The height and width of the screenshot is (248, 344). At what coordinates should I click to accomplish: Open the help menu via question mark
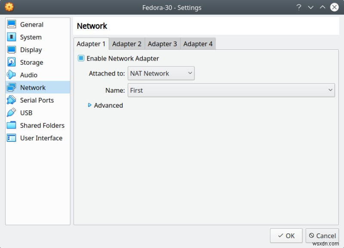(299, 7)
